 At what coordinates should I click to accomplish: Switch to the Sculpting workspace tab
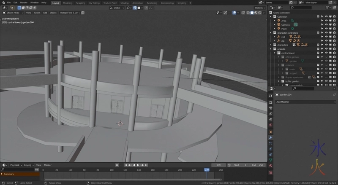tap(80, 3)
